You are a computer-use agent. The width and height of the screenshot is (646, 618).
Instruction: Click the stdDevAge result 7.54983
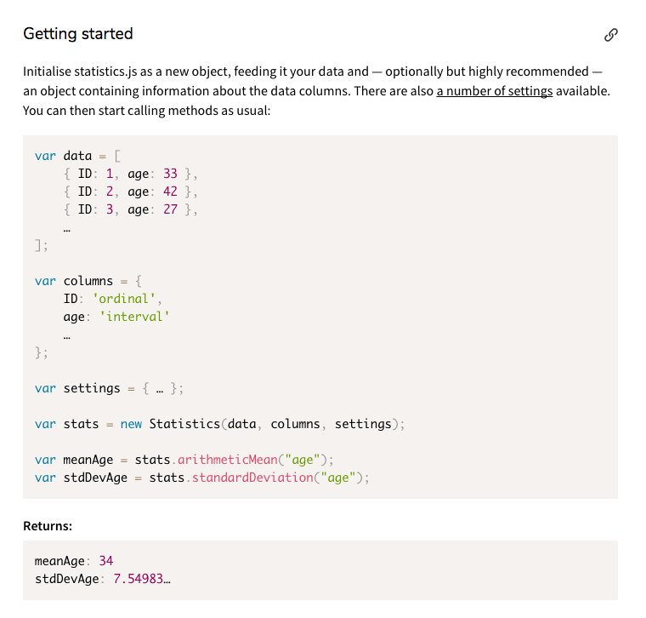tap(142, 578)
